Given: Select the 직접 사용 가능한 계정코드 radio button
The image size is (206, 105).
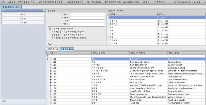Looking at the screenshot, I should 50,28.
